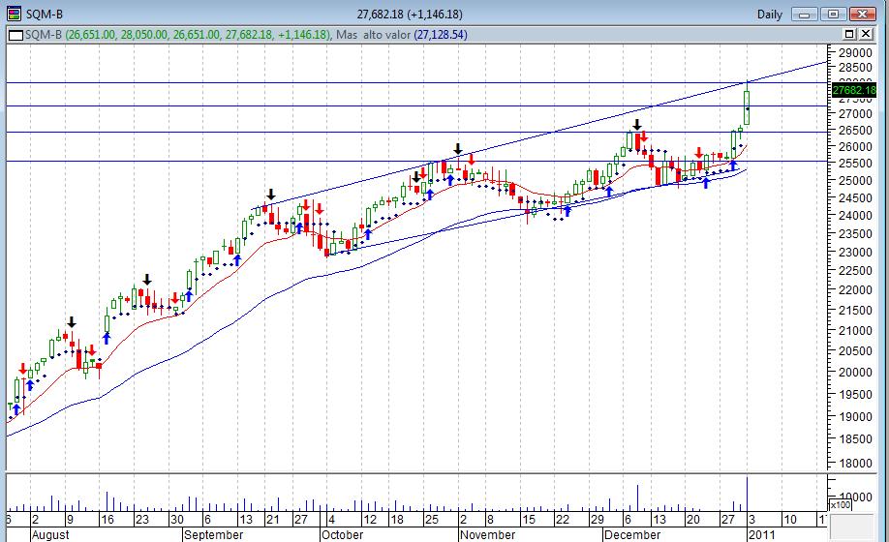This screenshot has width=889, height=542.
Task: Click the x100 volume multiplier label
Action: (841, 504)
